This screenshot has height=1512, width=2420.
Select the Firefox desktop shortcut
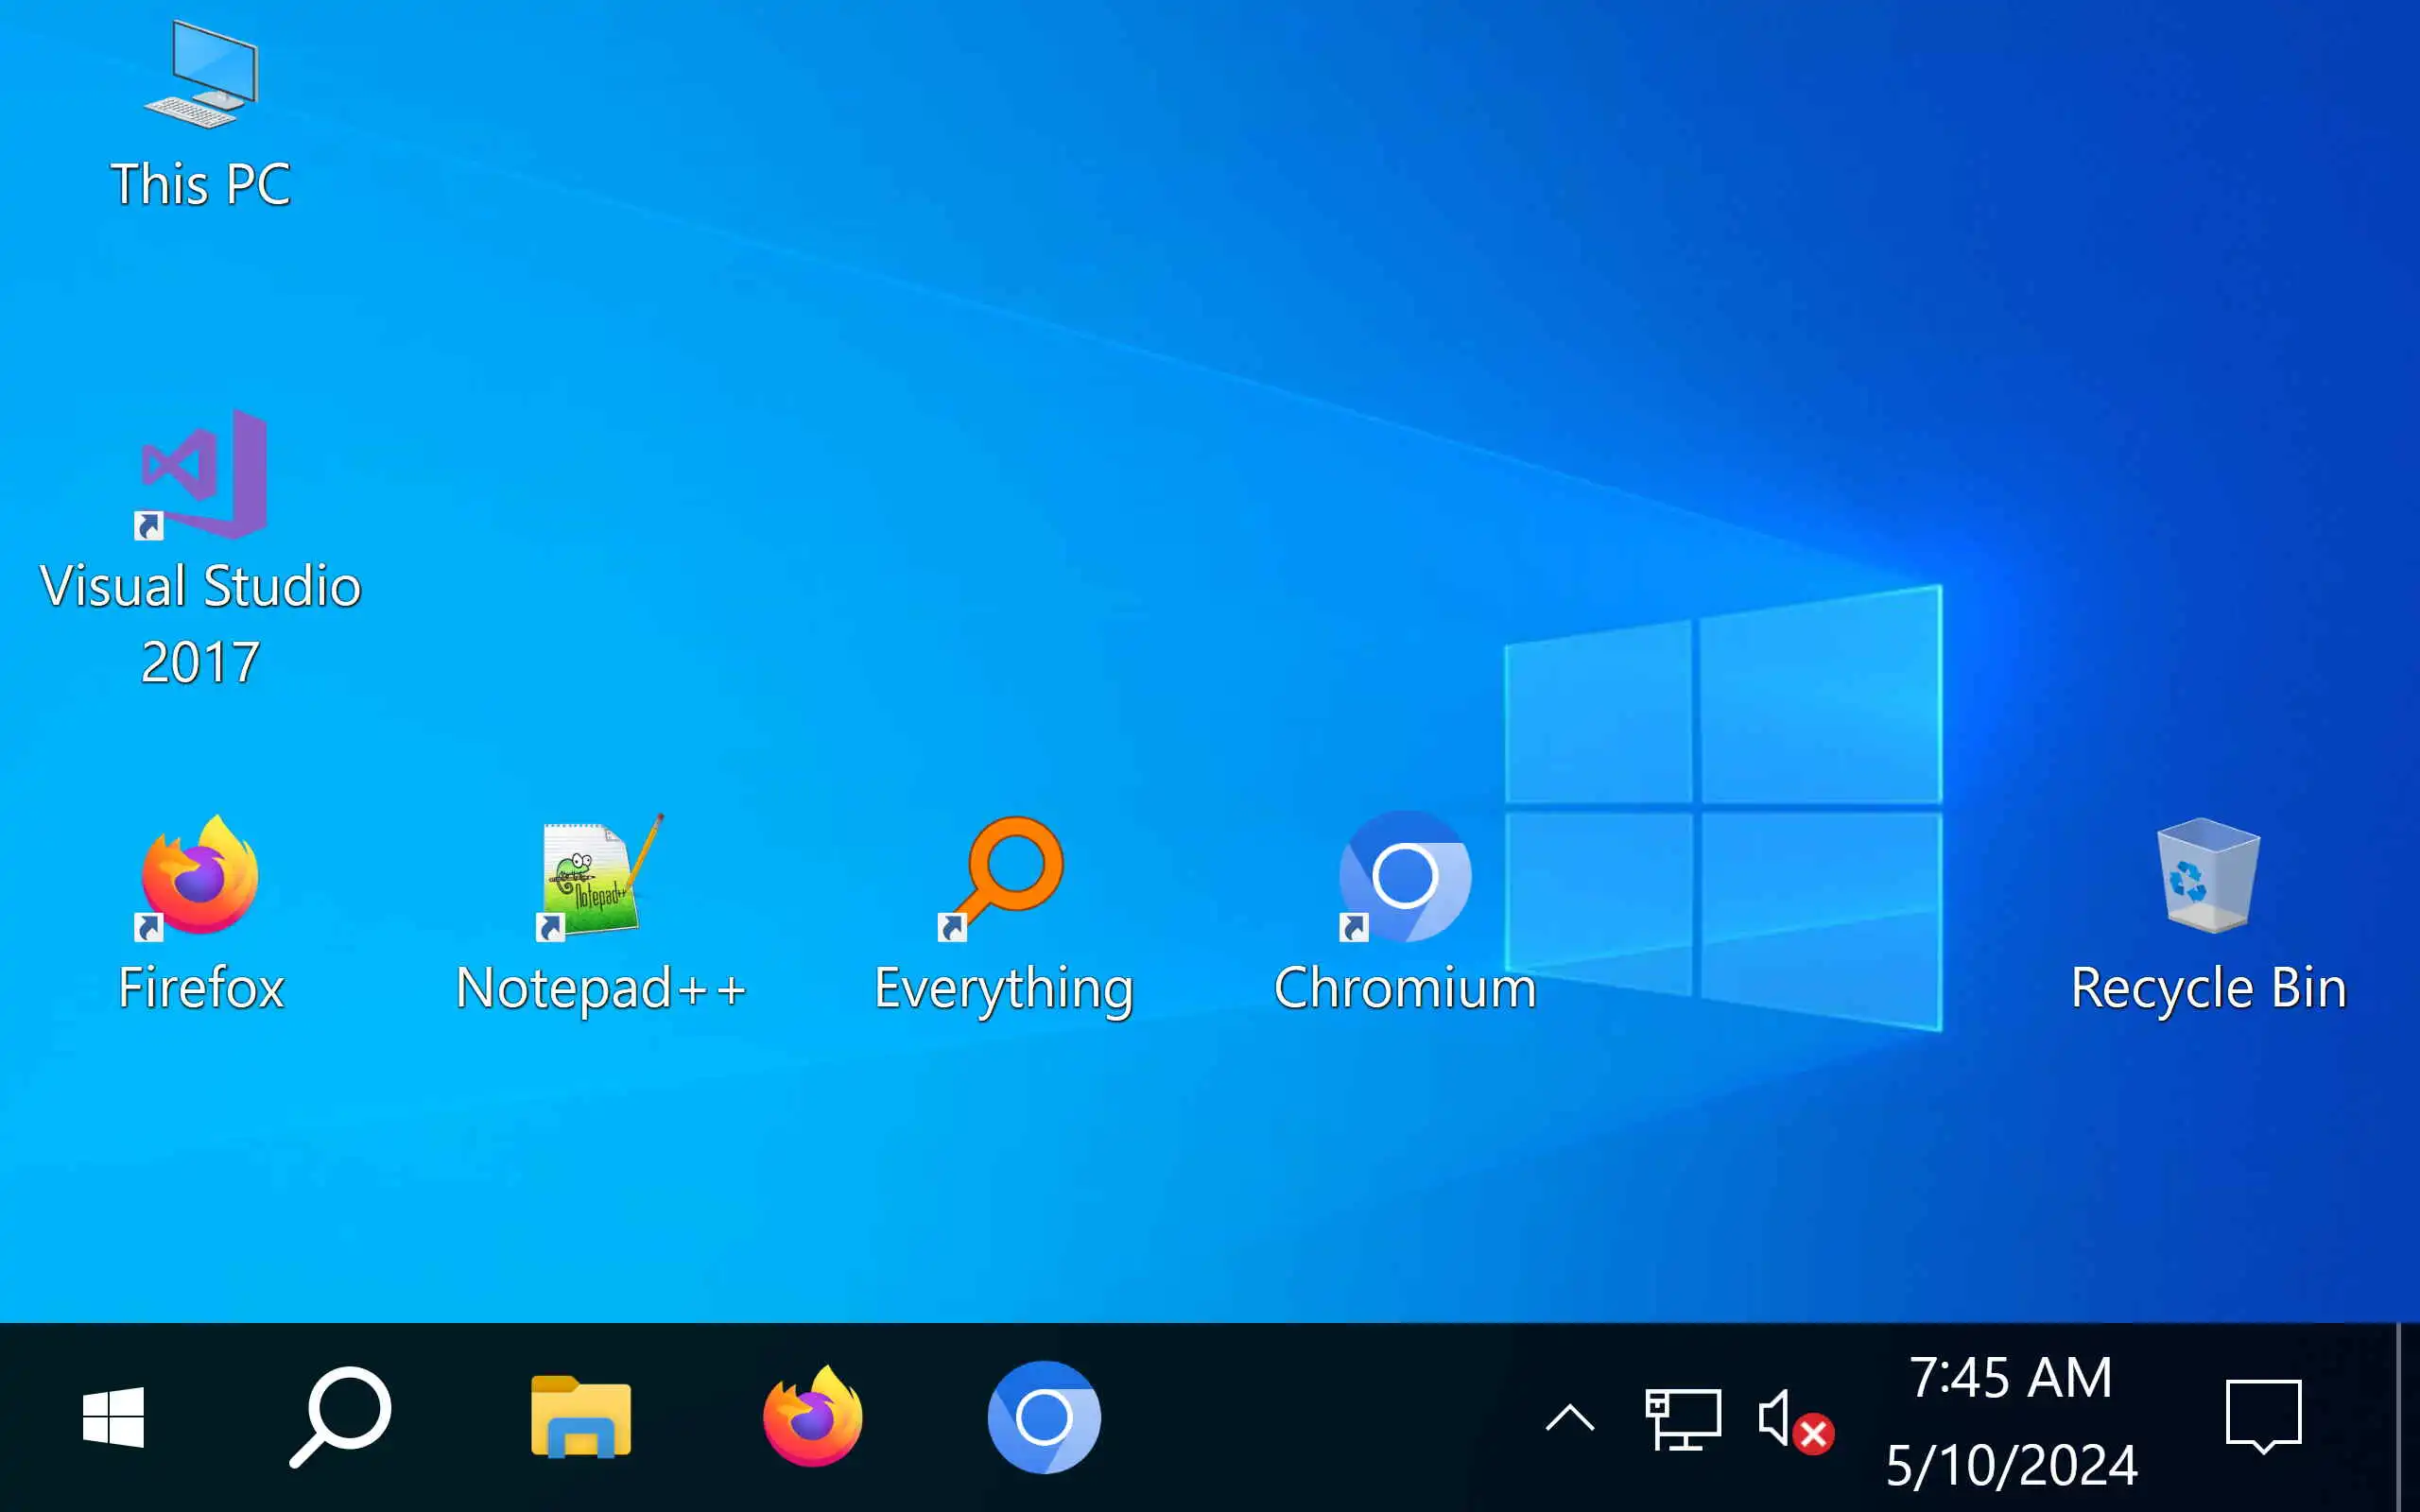[x=200, y=876]
